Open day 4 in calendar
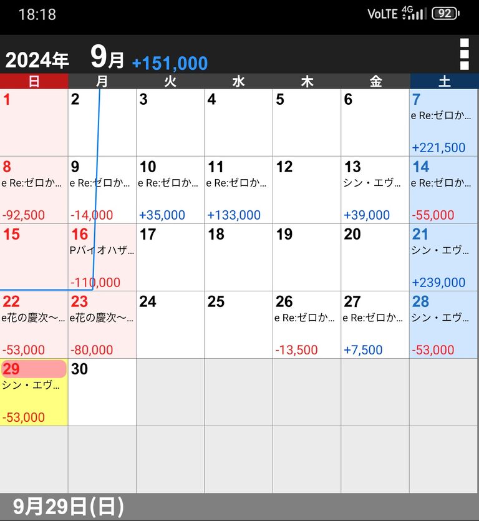Viewport: 479px width, 521px height. click(238, 122)
